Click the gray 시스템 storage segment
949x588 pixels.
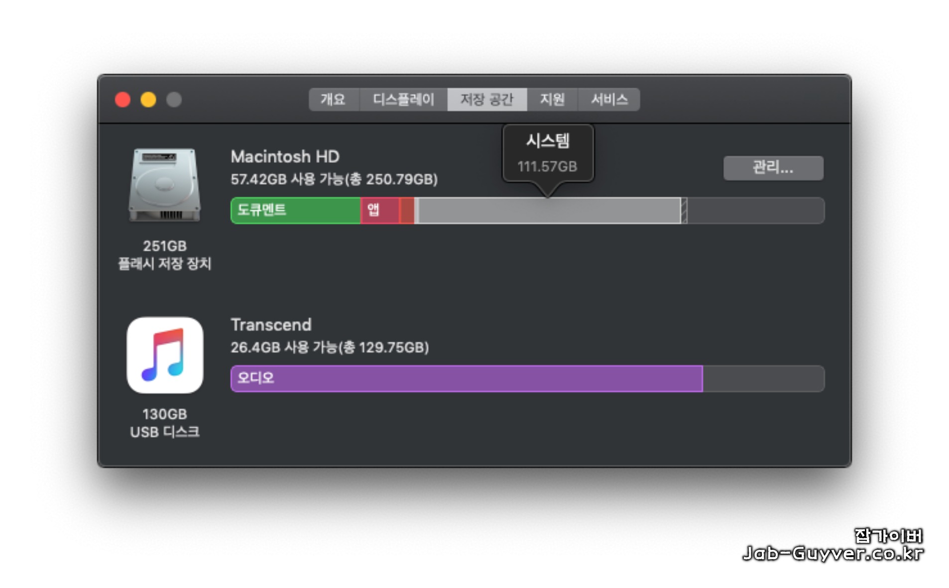(549, 210)
